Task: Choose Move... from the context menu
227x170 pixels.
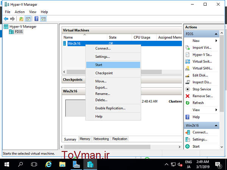Action: 113,81
